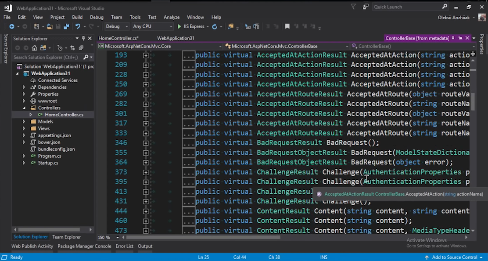Click the Solution Explorer horizontal scrollbar

[50, 229]
